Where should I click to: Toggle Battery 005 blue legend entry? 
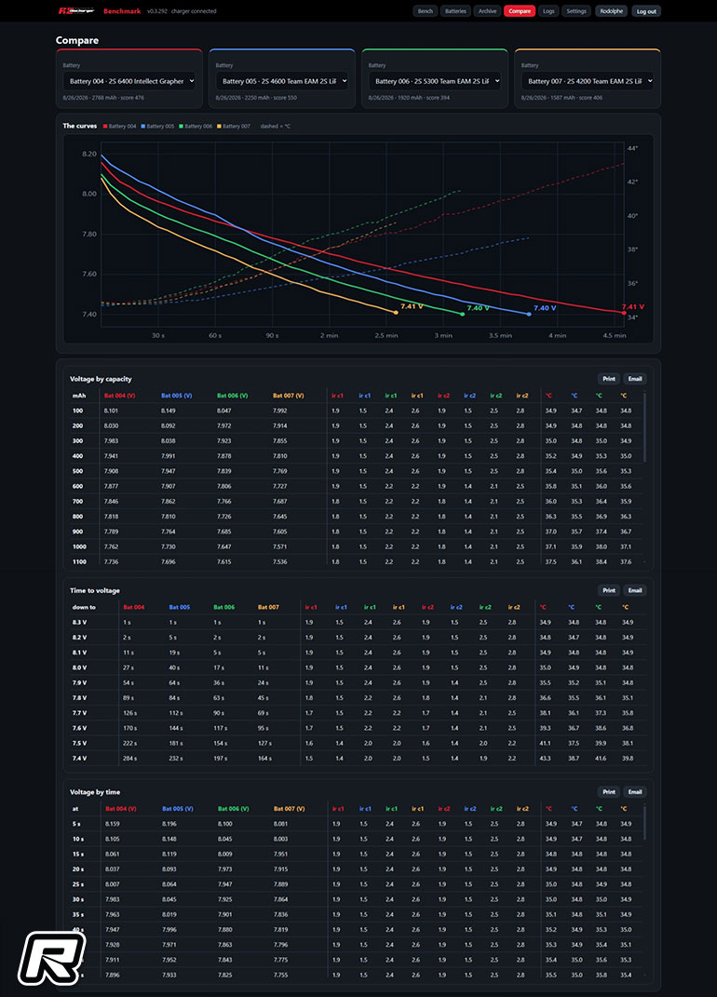pos(157,127)
